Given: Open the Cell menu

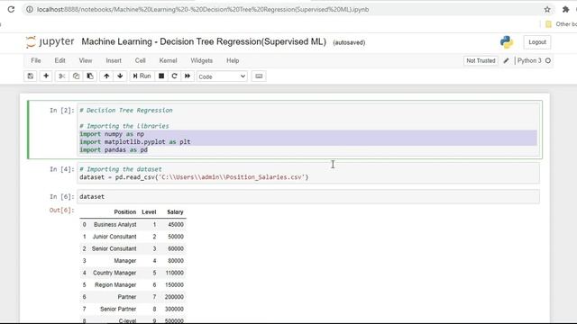Looking at the screenshot, I should pos(141,60).
